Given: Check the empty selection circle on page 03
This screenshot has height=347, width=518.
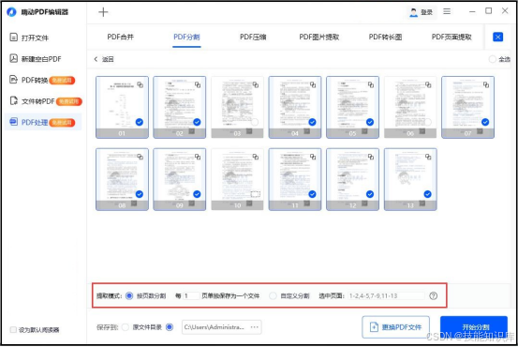Looking at the screenshot, I should click(255, 122).
